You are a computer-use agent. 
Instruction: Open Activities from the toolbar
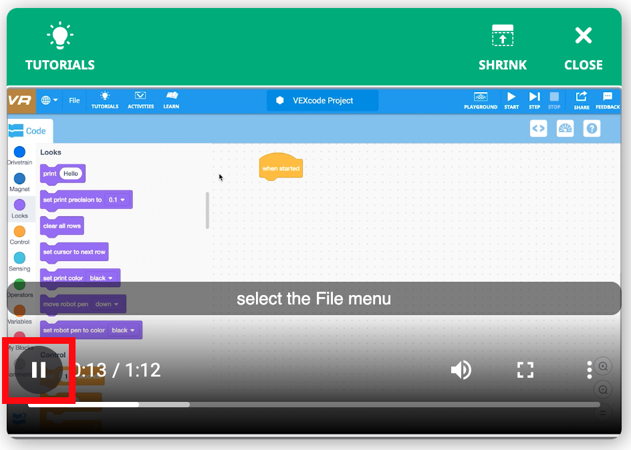point(140,100)
